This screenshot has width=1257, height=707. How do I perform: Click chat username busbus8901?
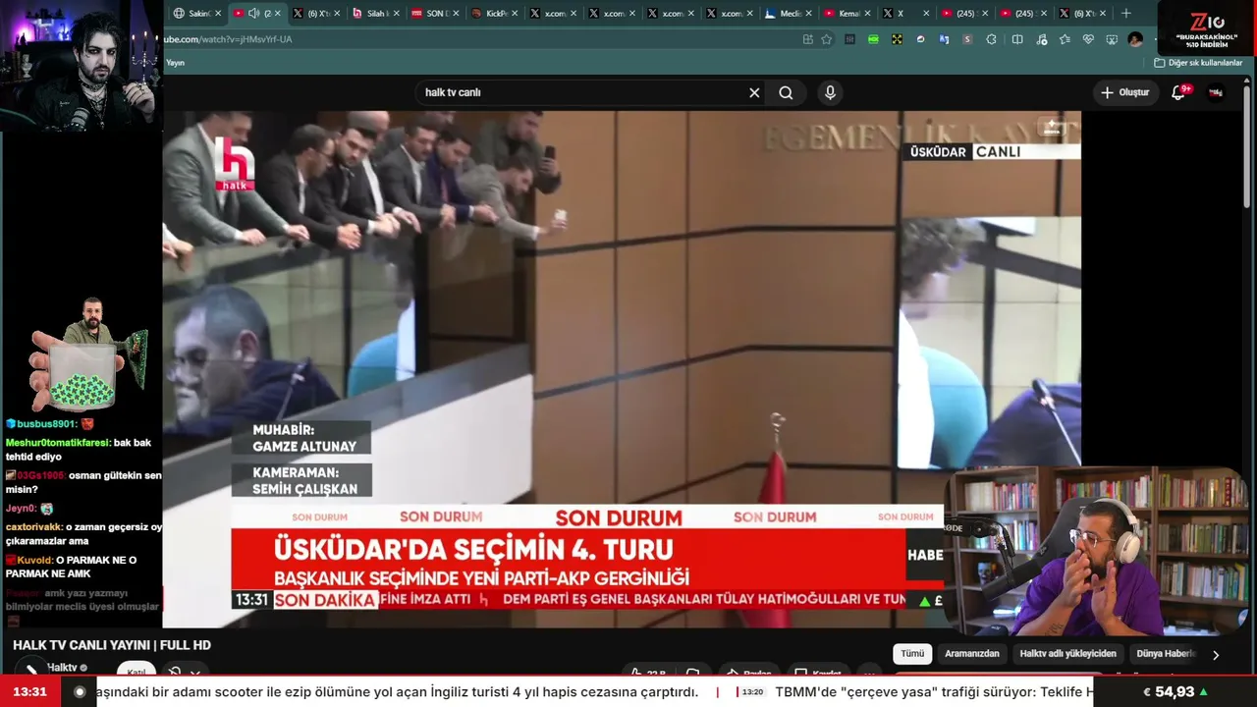click(45, 424)
